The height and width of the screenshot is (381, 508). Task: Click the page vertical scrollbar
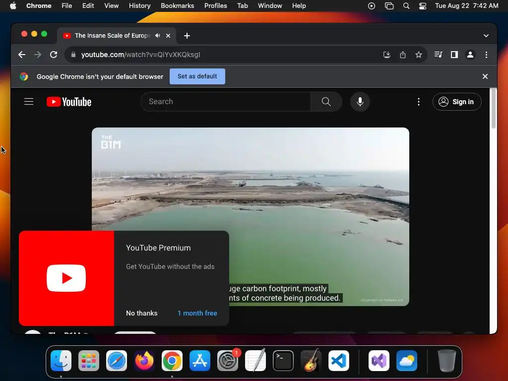click(494, 109)
